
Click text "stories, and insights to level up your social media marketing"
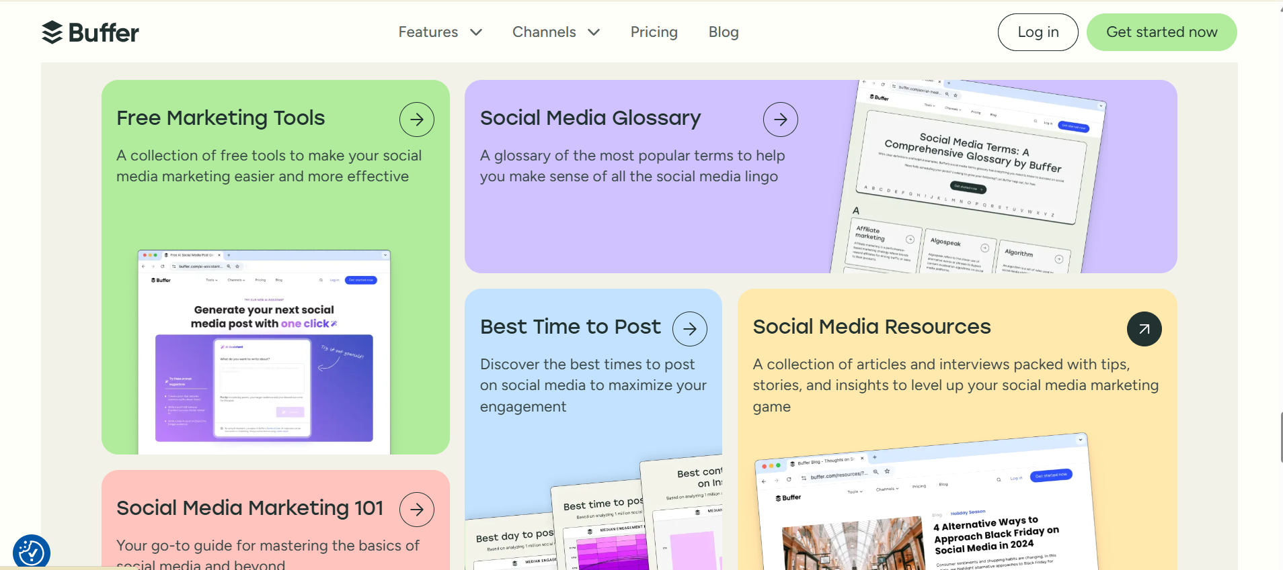[x=956, y=385]
